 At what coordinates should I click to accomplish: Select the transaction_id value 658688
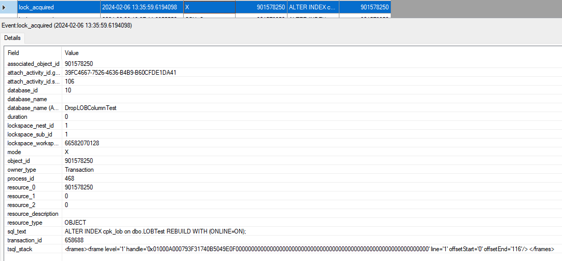pos(74,240)
